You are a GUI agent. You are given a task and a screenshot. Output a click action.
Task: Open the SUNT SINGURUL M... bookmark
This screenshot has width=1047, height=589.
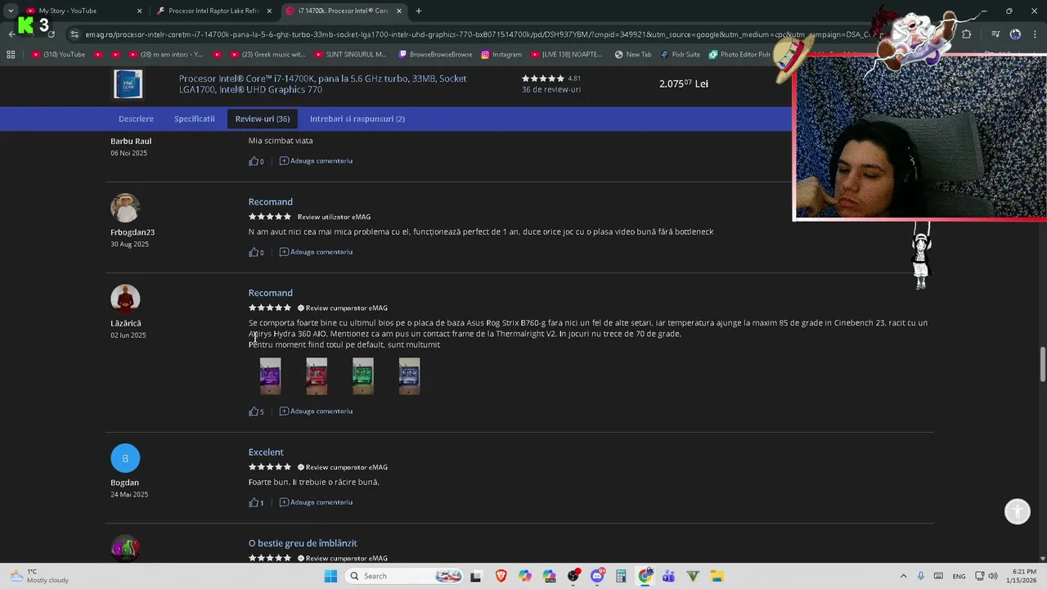coord(349,54)
